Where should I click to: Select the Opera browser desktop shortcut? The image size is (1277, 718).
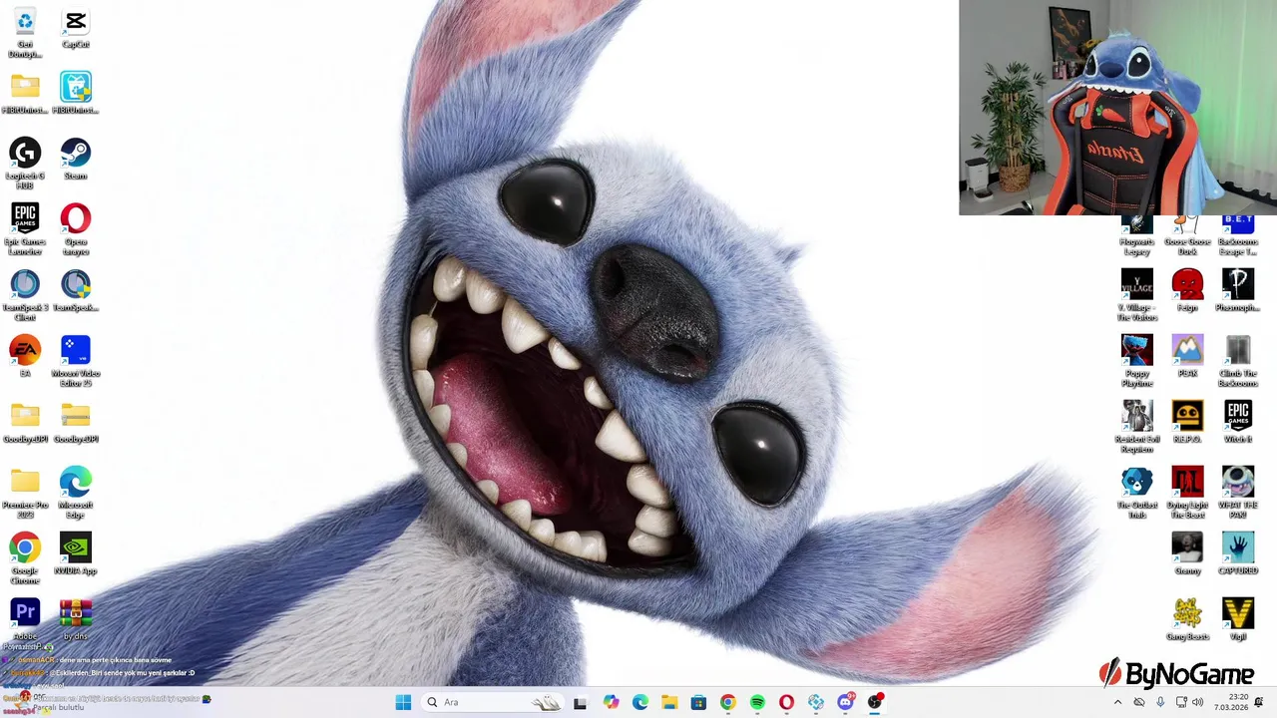[x=76, y=229]
